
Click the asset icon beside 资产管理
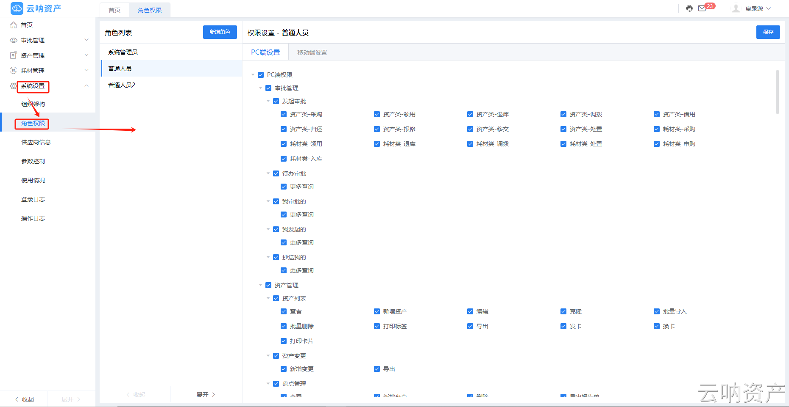[x=14, y=55]
